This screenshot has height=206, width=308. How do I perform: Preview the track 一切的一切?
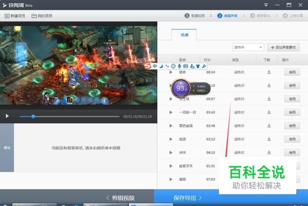coord(171,112)
